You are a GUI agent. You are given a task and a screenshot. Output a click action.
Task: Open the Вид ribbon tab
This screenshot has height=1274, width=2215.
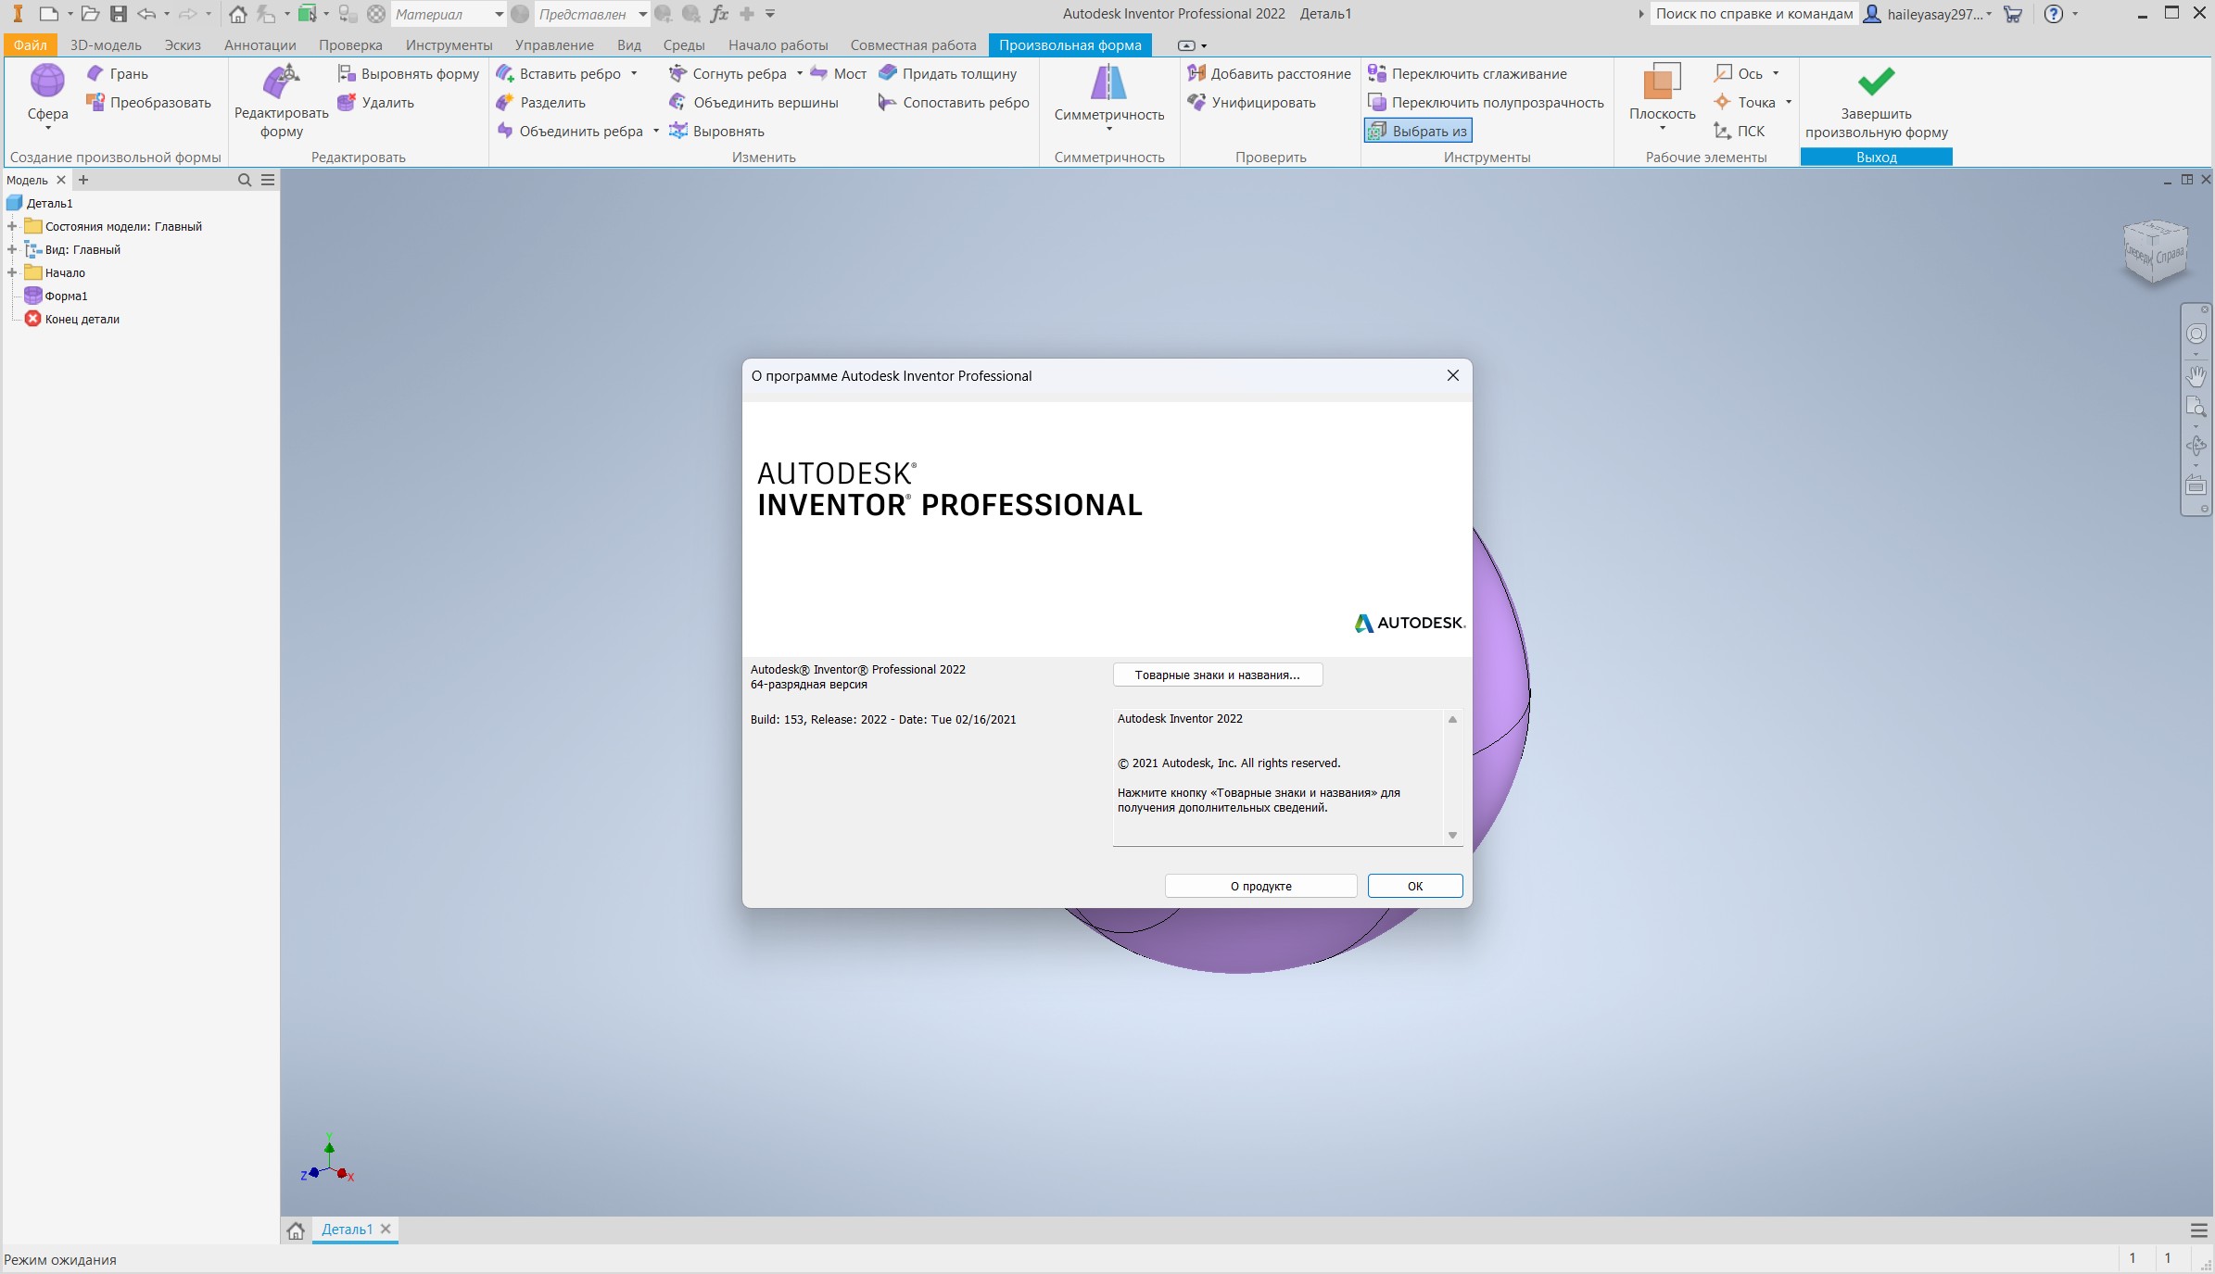pos(628,44)
